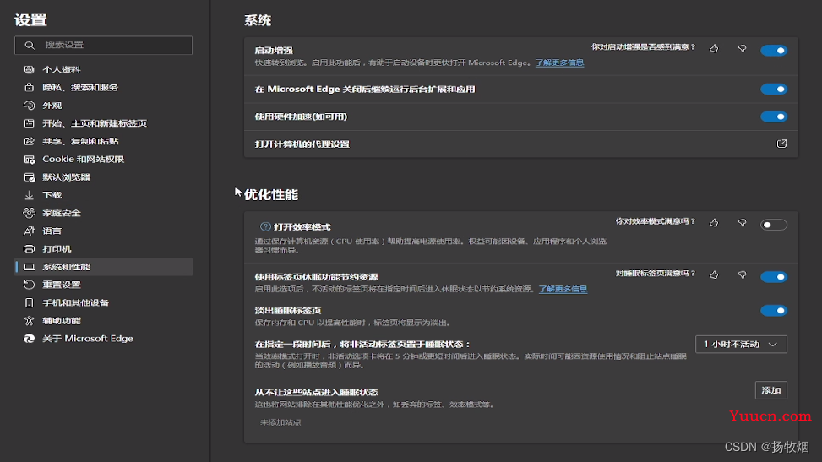822x462 pixels.
Task: Click 打开计算机的代理设置 row
Action: (x=521, y=144)
